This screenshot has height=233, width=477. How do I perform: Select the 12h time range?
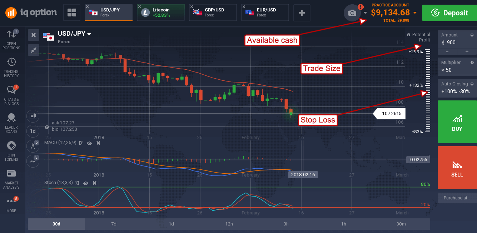[229, 224]
